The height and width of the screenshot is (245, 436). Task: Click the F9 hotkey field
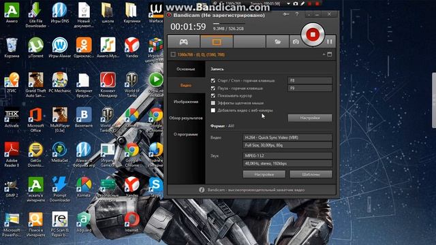point(310,88)
